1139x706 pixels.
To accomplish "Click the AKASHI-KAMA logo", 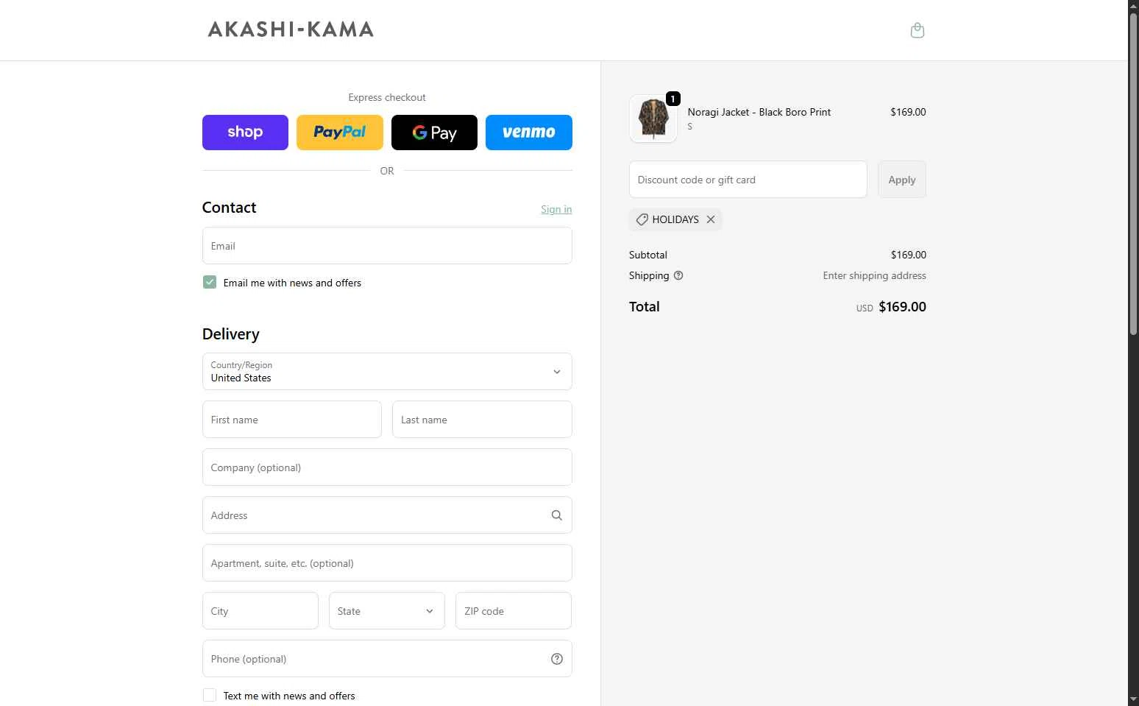I will 291,29.
